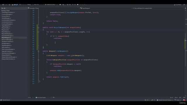
Task: Open the Assembly-CSharp project dropdown
Action: (x=54, y=8)
